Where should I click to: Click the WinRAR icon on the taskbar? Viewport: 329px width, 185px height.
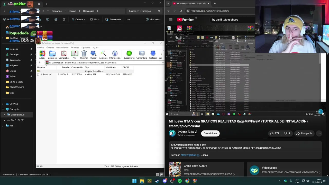[x=195, y=181]
